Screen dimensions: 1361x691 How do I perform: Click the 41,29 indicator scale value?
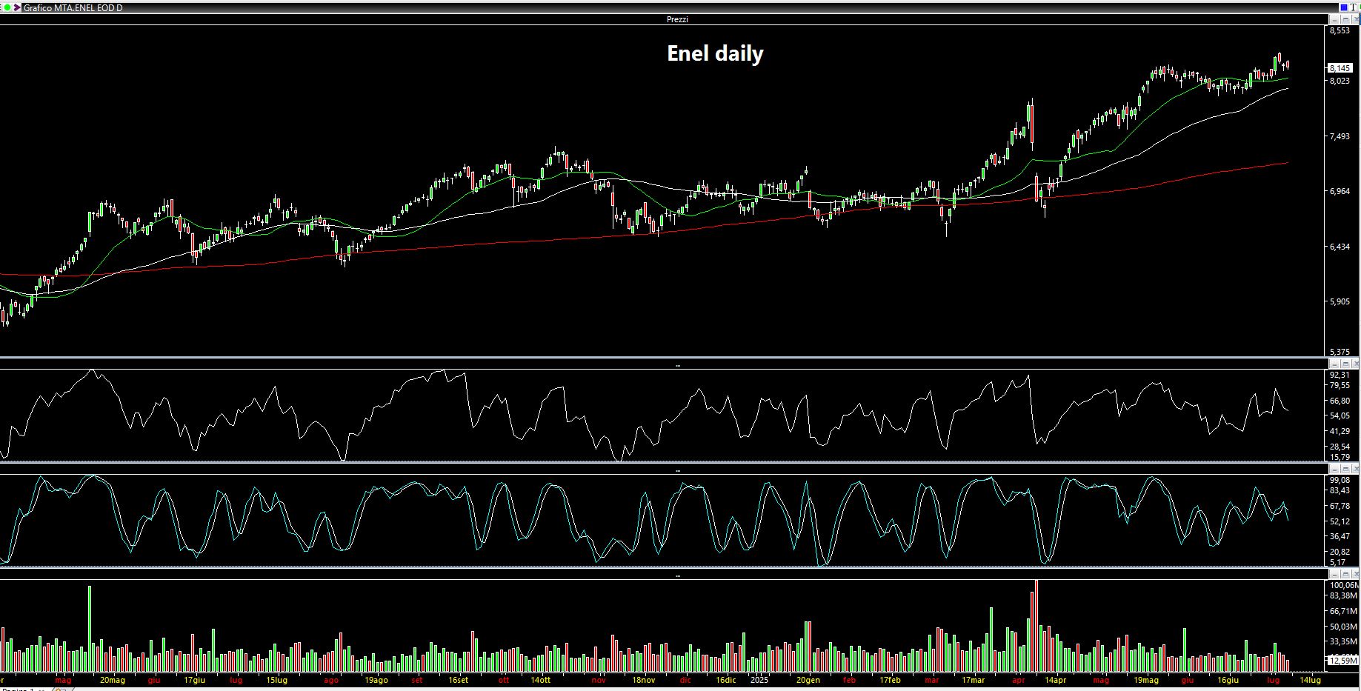[x=1340, y=431]
